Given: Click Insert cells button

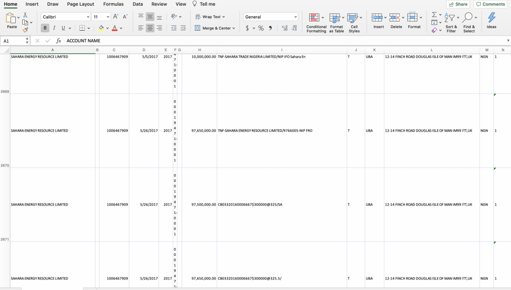Looking at the screenshot, I should point(379,21).
